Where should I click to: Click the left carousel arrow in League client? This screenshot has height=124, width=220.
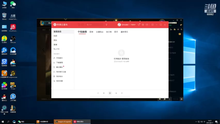click(x=43, y=50)
